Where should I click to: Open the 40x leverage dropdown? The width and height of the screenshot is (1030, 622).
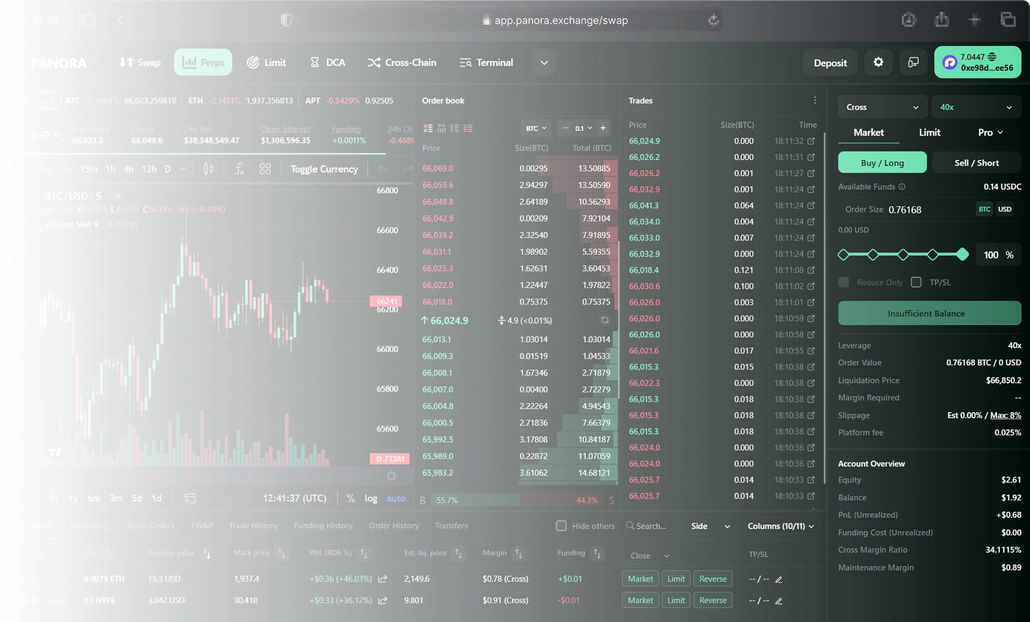tap(976, 107)
